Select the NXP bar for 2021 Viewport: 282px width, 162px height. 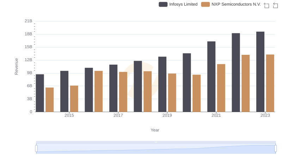(x=221, y=88)
